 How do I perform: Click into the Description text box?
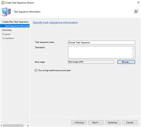coord(100,52)
